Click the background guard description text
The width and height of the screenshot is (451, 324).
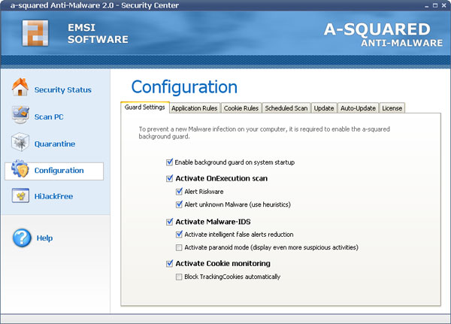(x=264, y=132)
